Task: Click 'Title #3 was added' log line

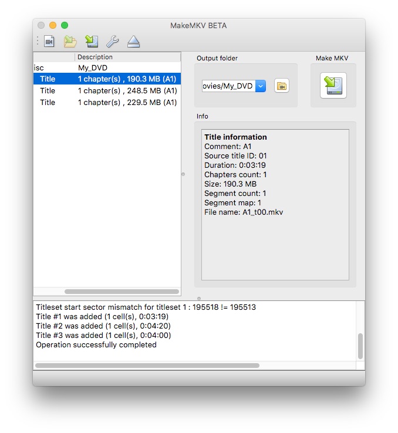Action: pyautogui.click(x=103, y=335)
